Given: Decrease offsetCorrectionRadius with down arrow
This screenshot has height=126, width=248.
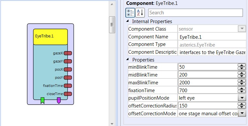Looking at the screenshot, I should (242, 107).
